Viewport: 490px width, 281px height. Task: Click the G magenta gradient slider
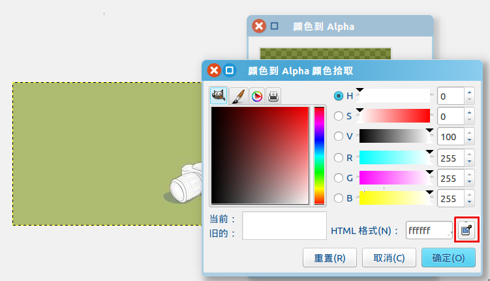[x=395, y=177]
